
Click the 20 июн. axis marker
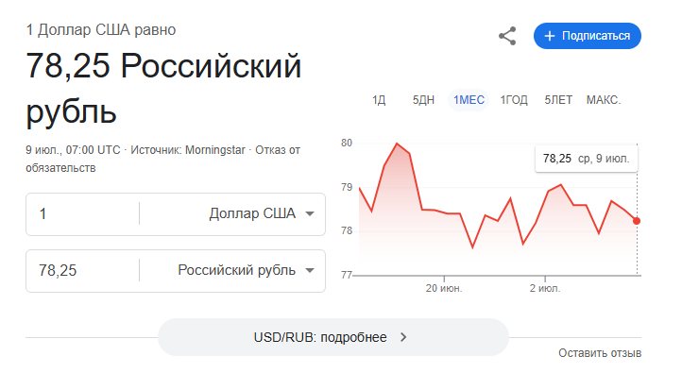(x=444, y=288)
